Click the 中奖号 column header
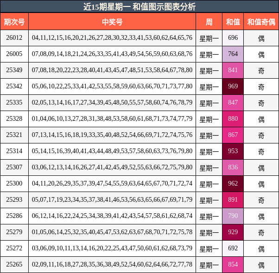 112,22
